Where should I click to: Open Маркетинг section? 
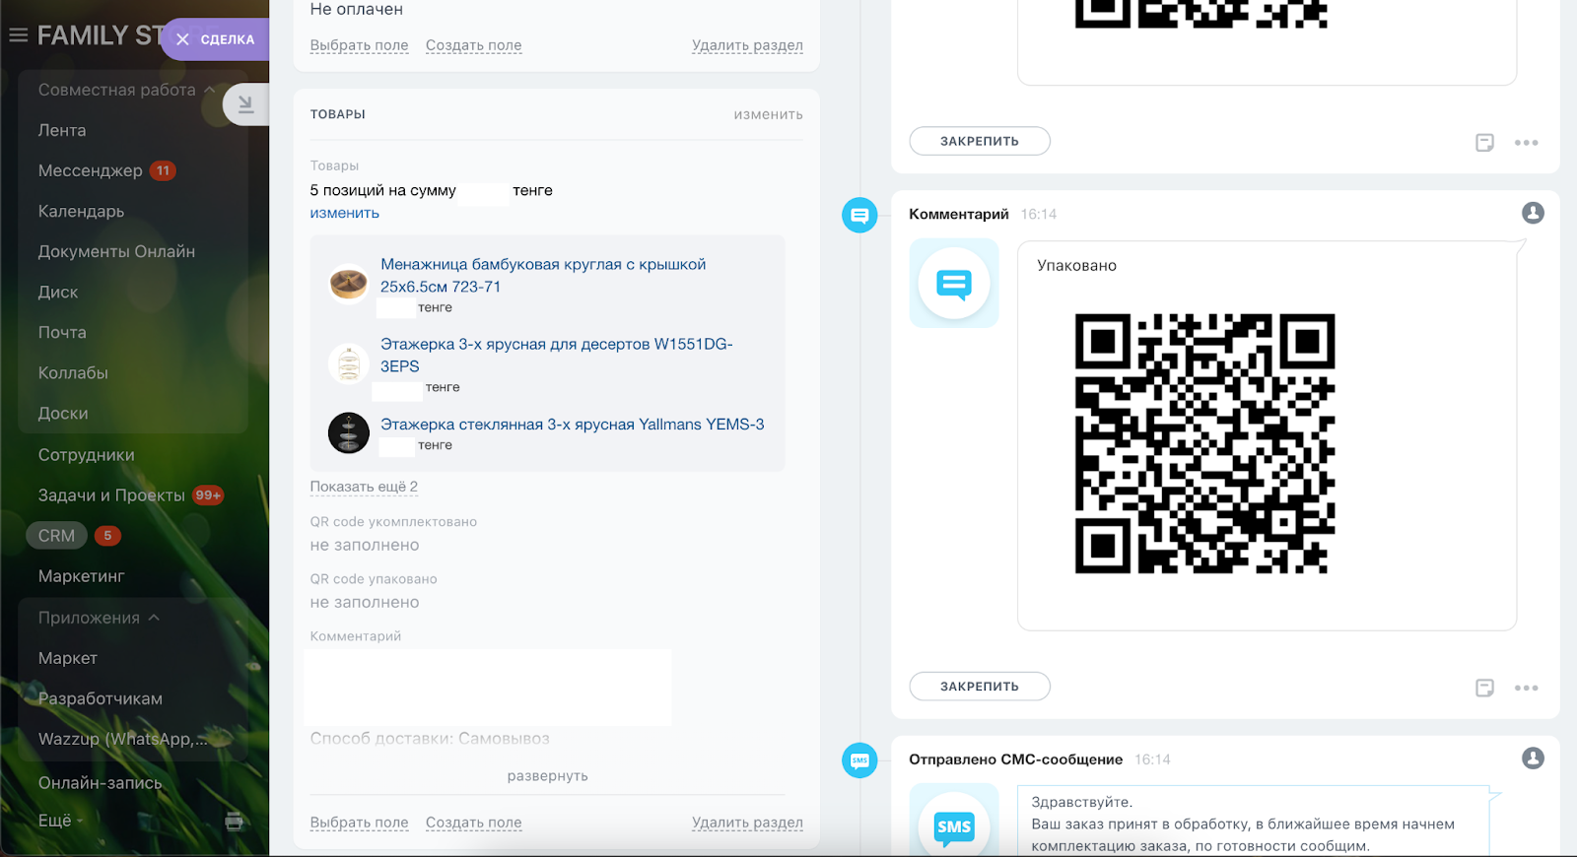coord(81,575)
